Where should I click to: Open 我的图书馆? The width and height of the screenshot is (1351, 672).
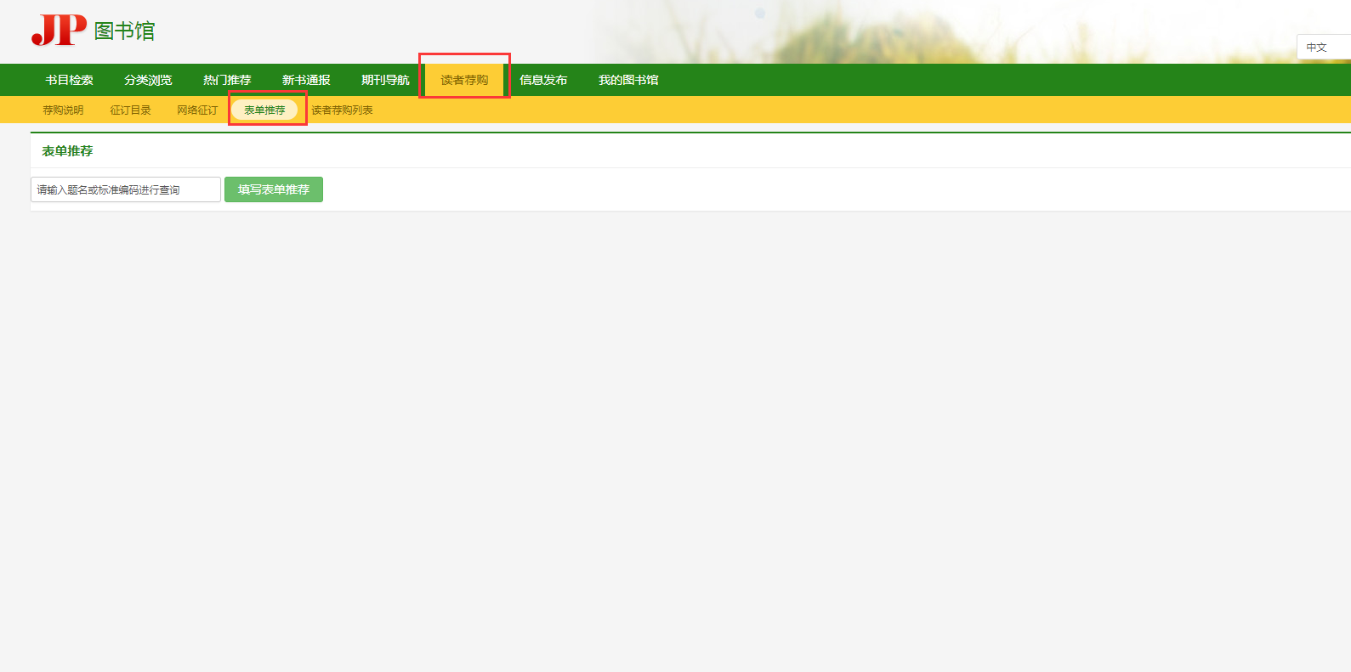[628, 80]
